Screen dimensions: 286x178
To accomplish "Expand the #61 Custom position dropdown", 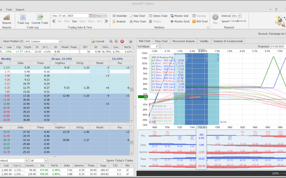I will click(x=60, y=41).
